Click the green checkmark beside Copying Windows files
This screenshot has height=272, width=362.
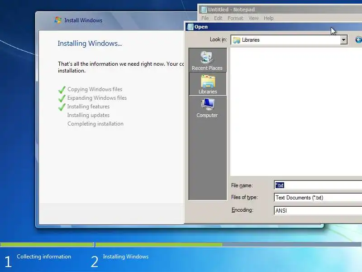(x=62, y=89)
